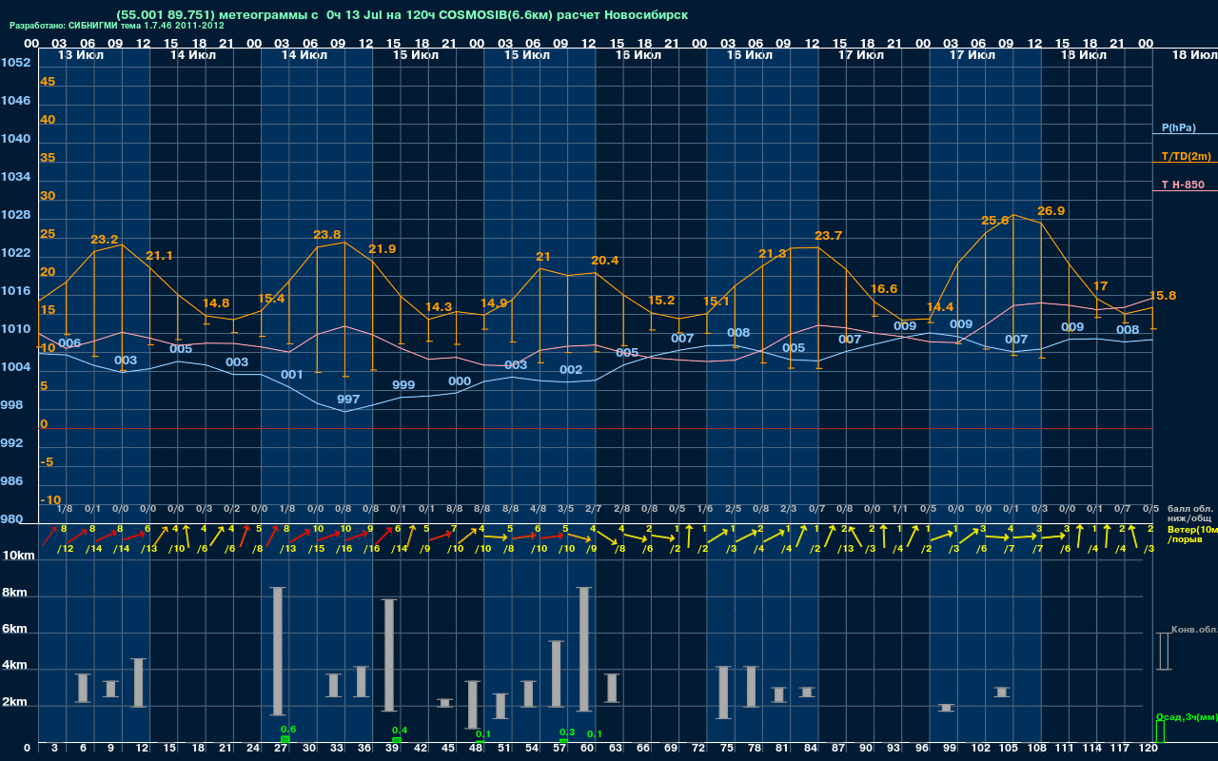Click the 26.9 temperature peak label
The width and height of the screenshot is (1218, 761).
click(1051, 211)
